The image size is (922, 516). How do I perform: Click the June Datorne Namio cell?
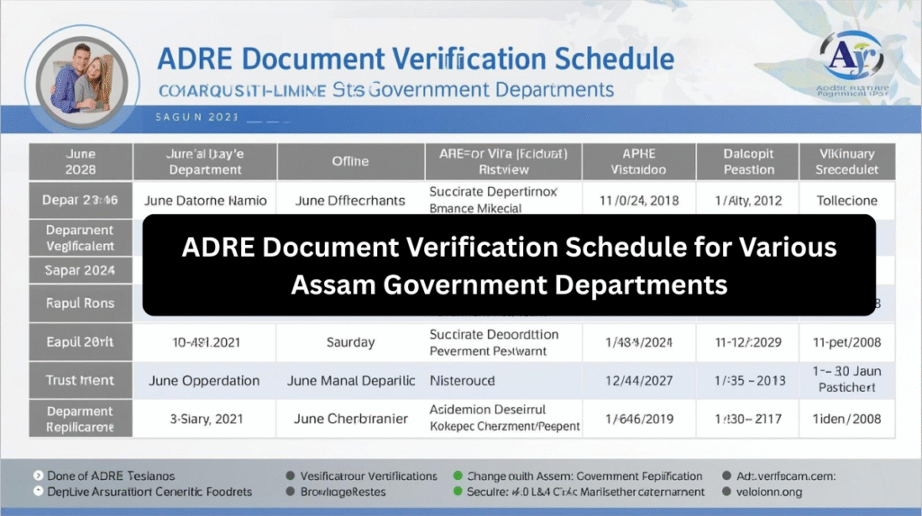(x=205, y=201)
